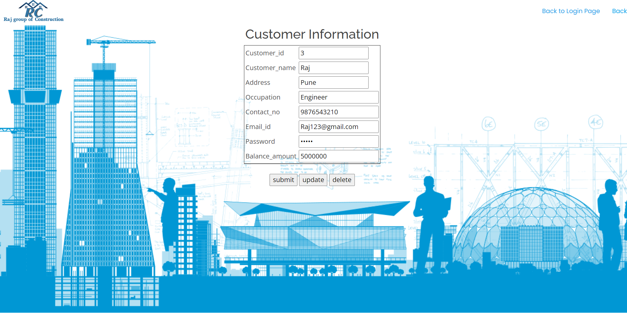Click the submit button
The height and width of the screenshot is (315, 627).
click(283, 180)
